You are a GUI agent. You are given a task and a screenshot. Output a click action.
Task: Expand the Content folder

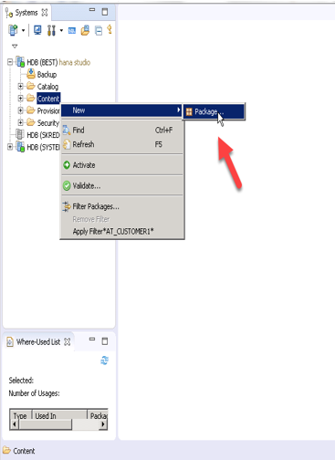point(20,99)
